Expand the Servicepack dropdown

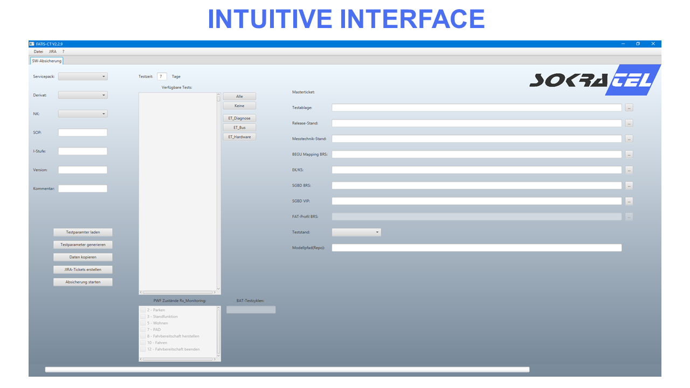pyautogui.click(x=83, y=77)
